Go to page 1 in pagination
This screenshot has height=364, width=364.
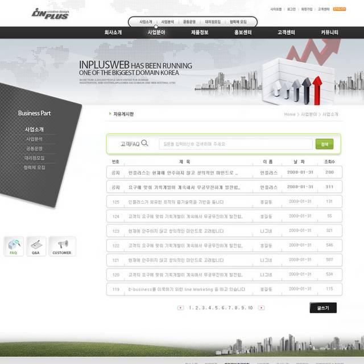coord(190,308)
